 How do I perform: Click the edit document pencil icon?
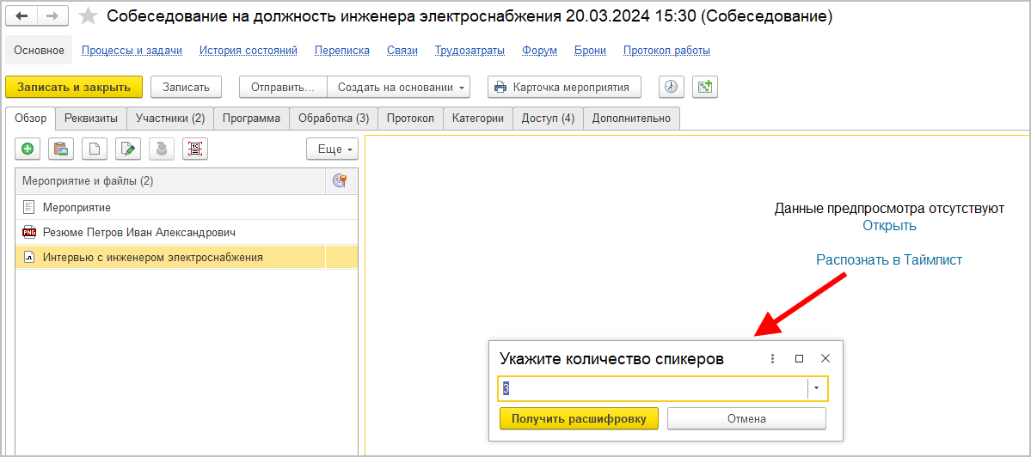pos(128,149)
